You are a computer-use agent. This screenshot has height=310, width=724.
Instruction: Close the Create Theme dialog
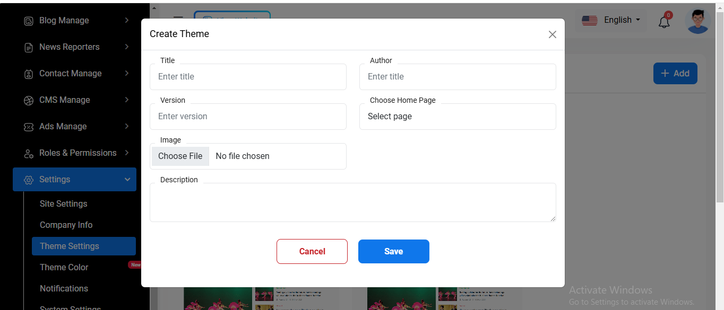click(552, 34)
